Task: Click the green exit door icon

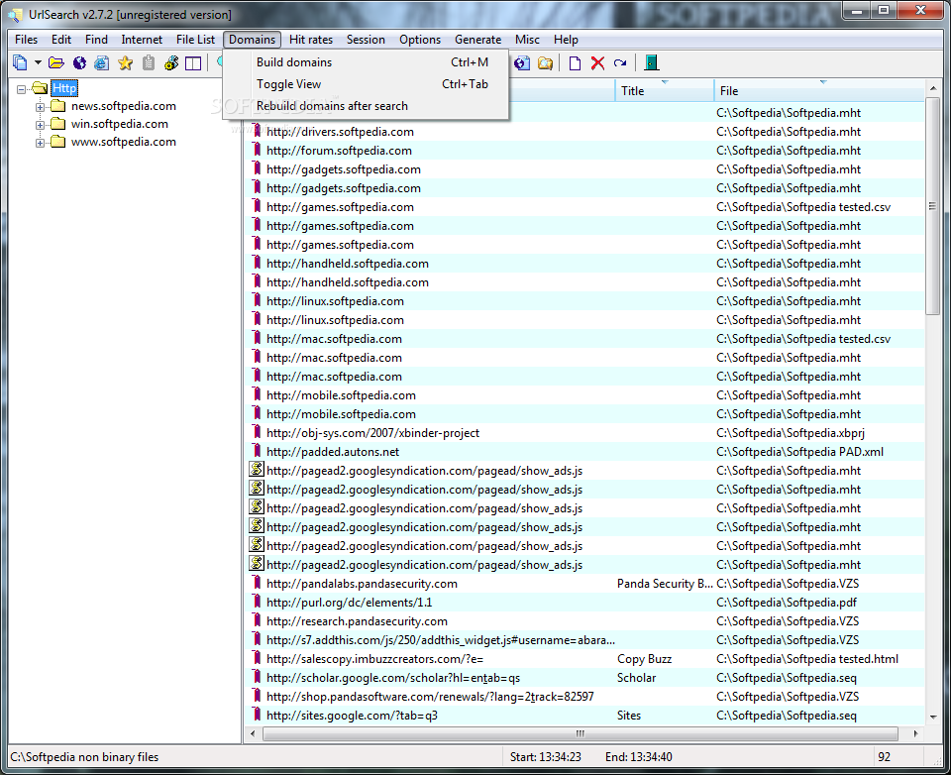Action: [x=652, y=62]
